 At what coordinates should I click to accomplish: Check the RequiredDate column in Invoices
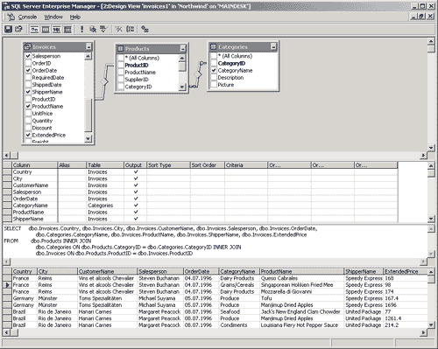[x=28, y=77]
